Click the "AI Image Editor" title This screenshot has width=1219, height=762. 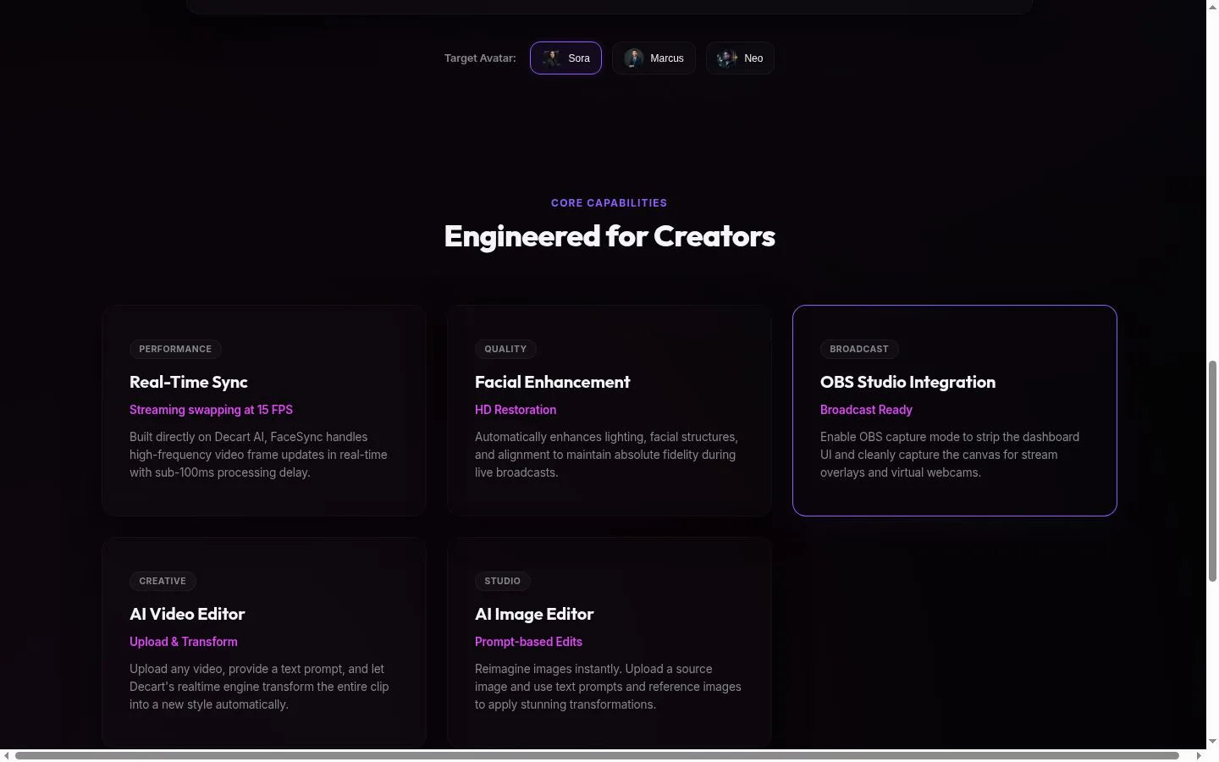tap(534, 614)
